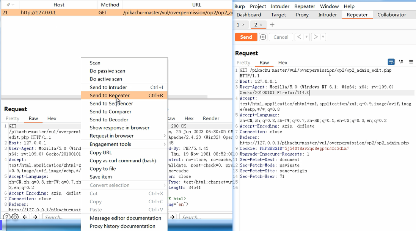This screenshot has width=416, height=231.
Task: Switch Repeater request view to Hex
Action: coord(283,62)
